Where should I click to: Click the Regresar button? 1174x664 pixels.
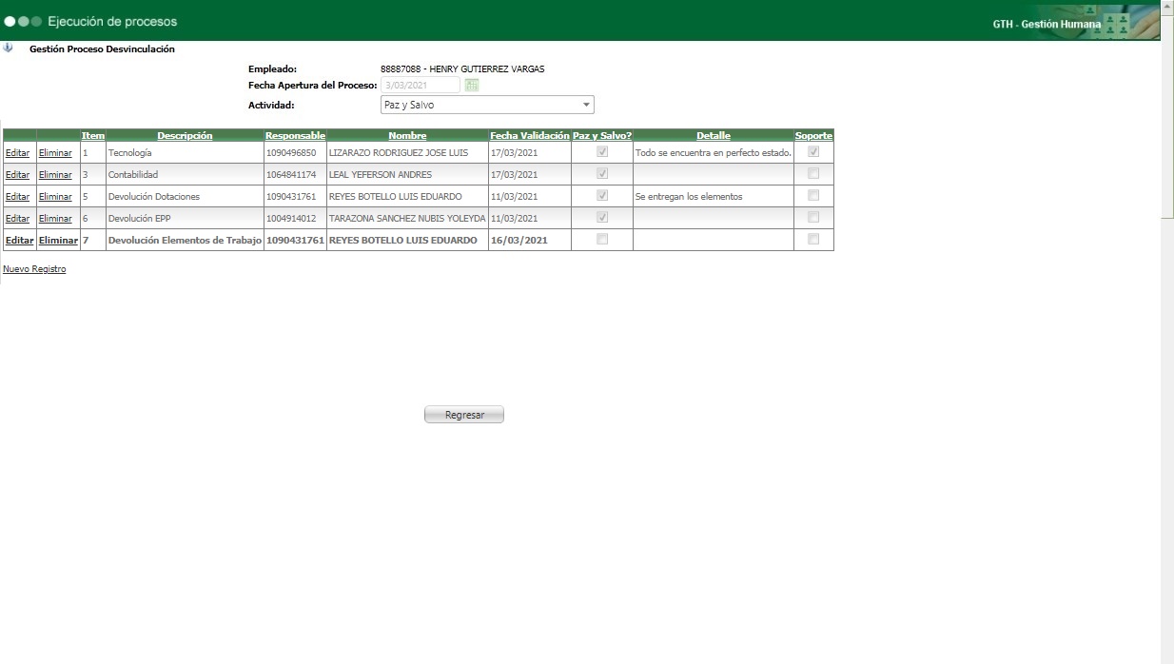(464, 415)
